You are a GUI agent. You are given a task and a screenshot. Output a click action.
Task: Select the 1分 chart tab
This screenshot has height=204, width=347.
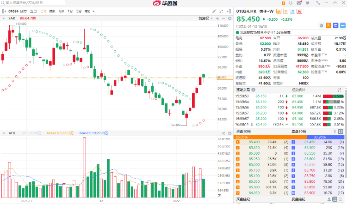[x=70, y=11]
